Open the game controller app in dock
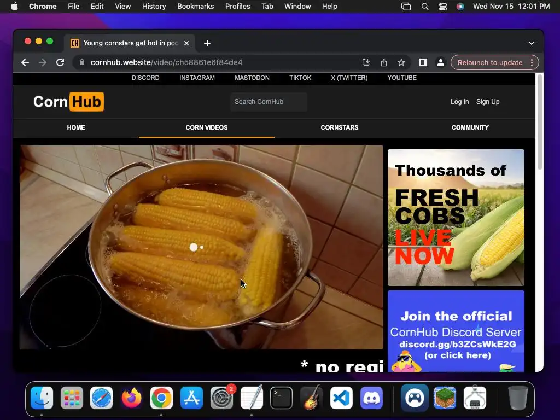This screenshot has width=560, height=420. (x=415, y=398)
